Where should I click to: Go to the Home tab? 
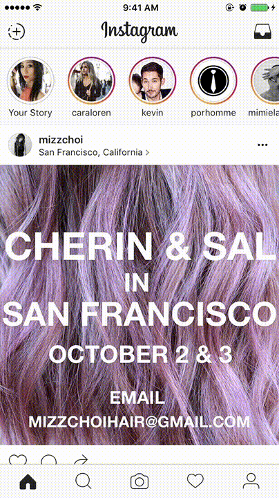(28, 481)
